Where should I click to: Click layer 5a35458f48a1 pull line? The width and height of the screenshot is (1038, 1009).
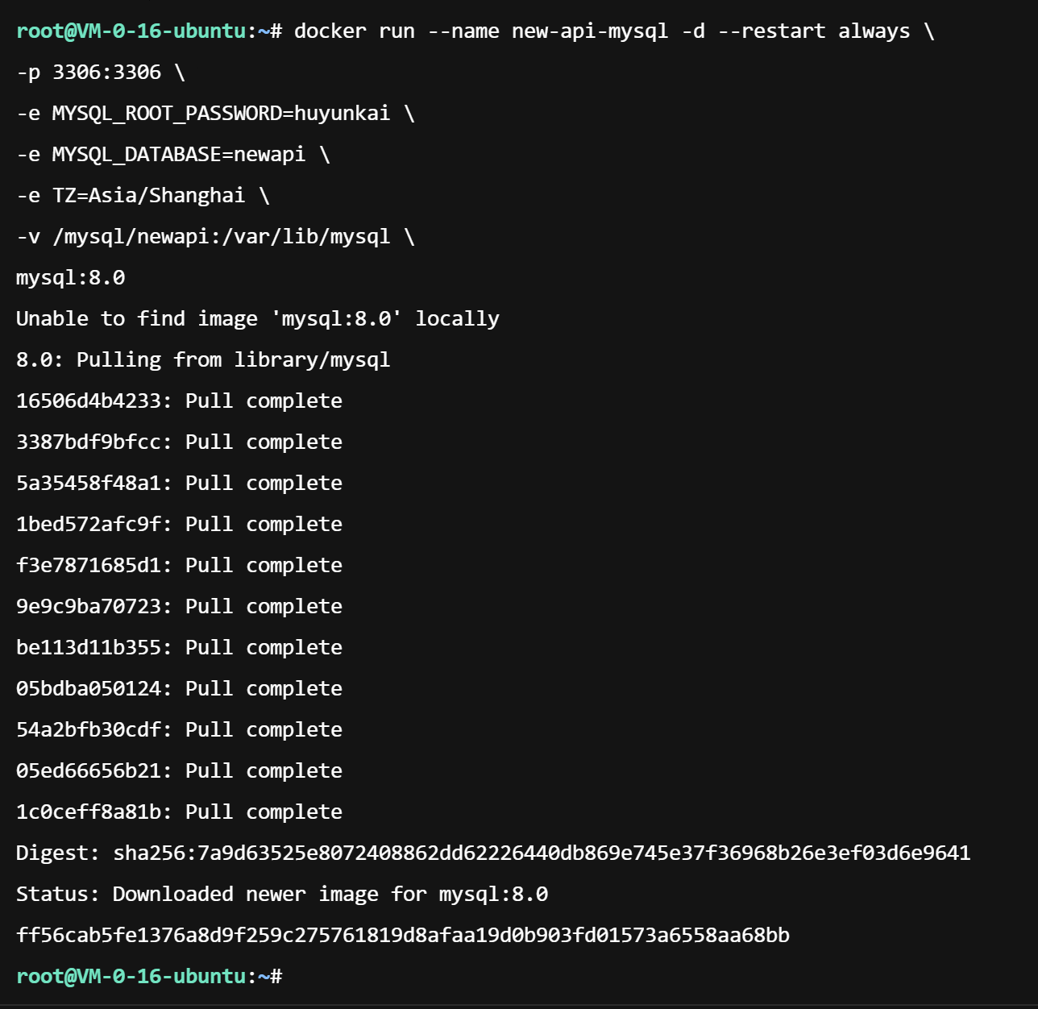(x=179, y=484)
